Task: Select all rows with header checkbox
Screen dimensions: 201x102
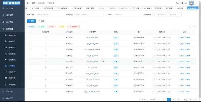Action: point(30,32)
